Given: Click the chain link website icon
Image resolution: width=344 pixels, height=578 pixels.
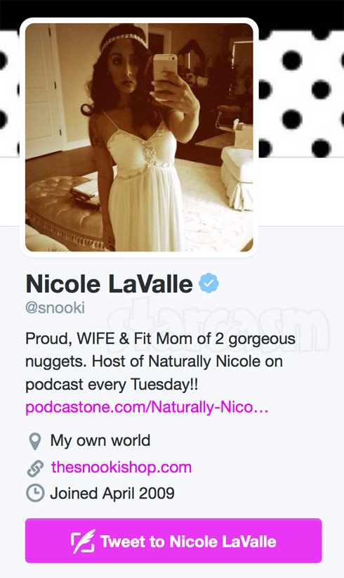Looking at the screenshot, I should (x=35, y=468).
